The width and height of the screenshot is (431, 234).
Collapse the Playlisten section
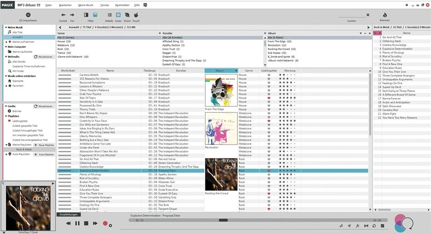tap(6, 116)
